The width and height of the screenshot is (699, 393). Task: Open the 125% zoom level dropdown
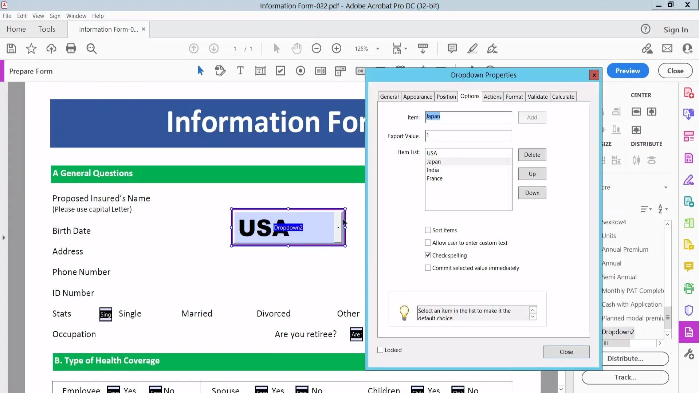[378, 48]
